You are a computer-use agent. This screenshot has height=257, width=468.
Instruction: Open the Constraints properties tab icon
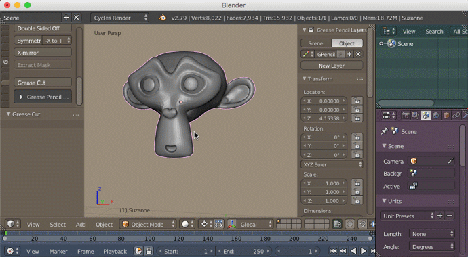pos(456,115)
